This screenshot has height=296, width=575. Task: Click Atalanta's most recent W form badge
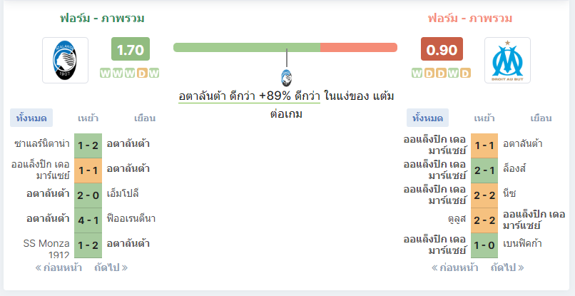point(154,73)
